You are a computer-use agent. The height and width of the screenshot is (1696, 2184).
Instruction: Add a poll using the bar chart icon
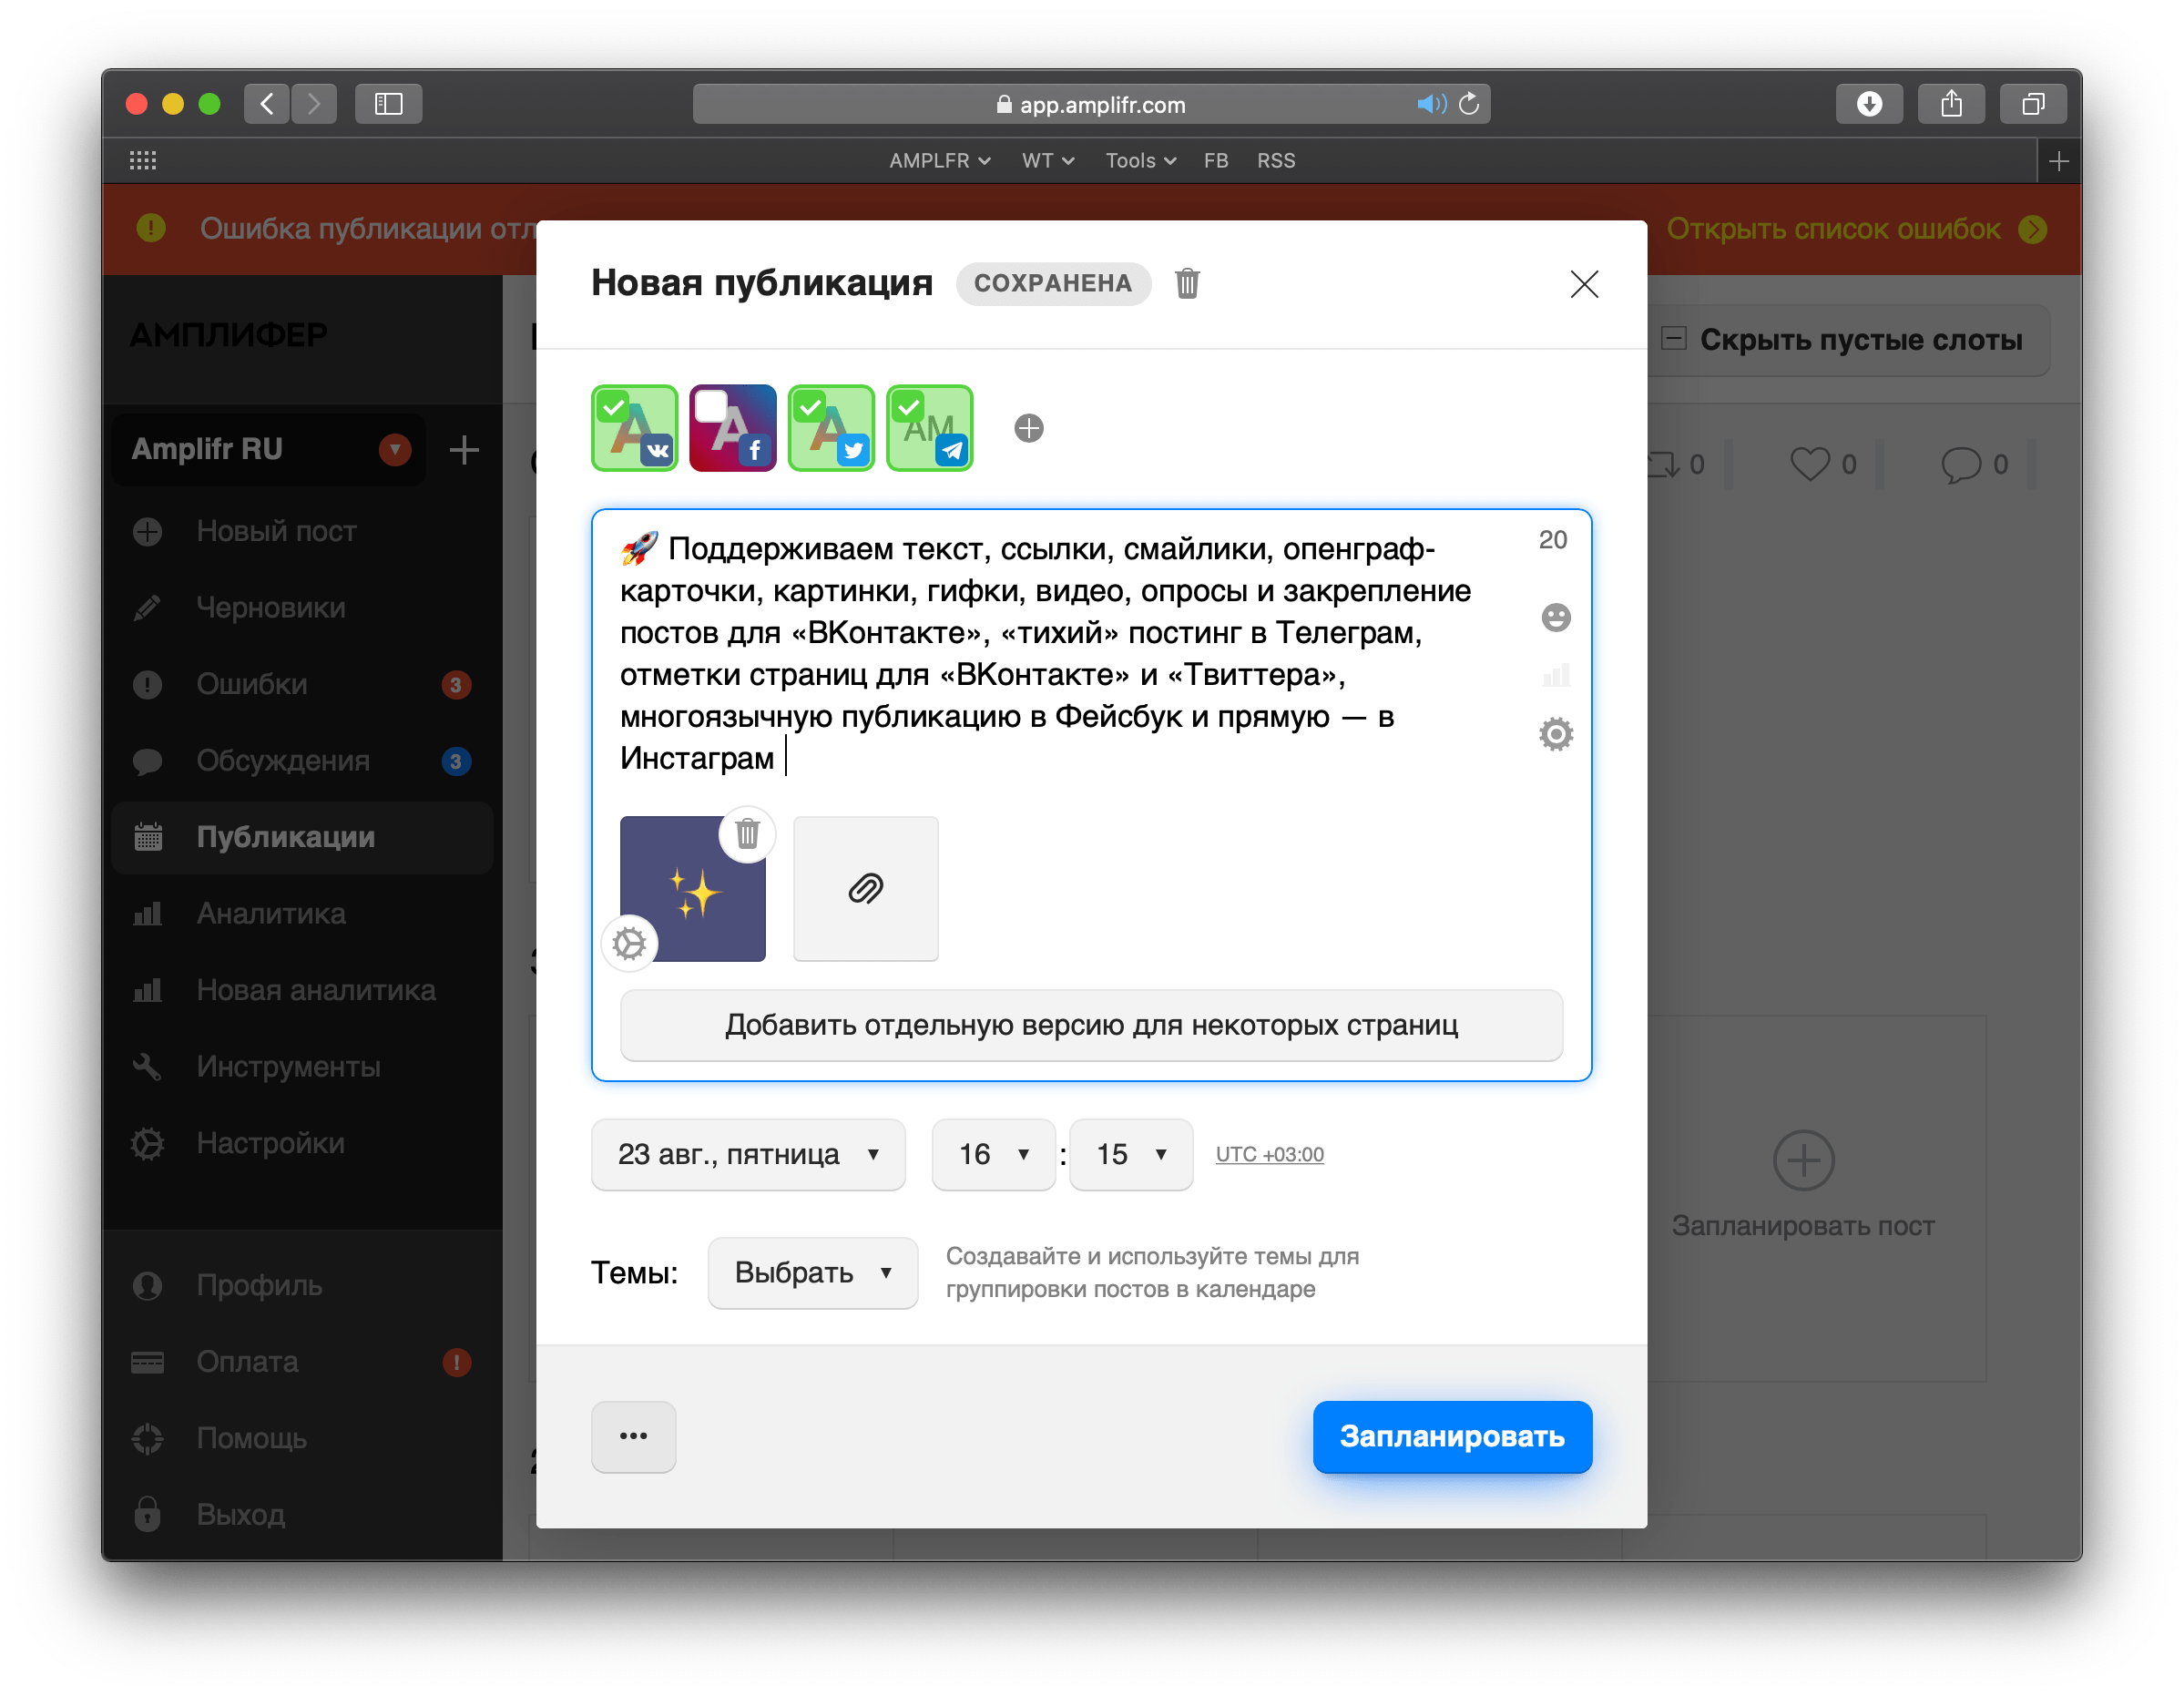click(1555, 675)
